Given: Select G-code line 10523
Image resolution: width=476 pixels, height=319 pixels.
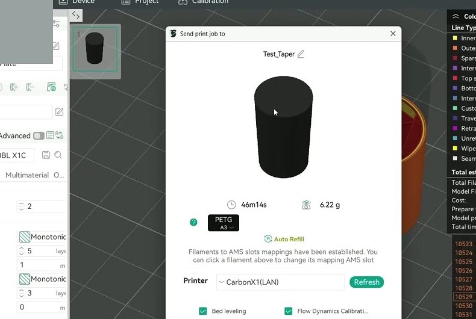Looking at the screenshot, I should (464, 244).
